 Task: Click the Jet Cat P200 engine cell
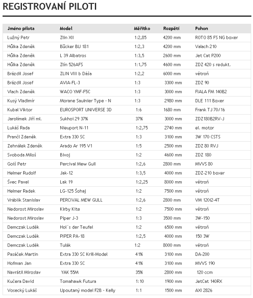(208, 56)
